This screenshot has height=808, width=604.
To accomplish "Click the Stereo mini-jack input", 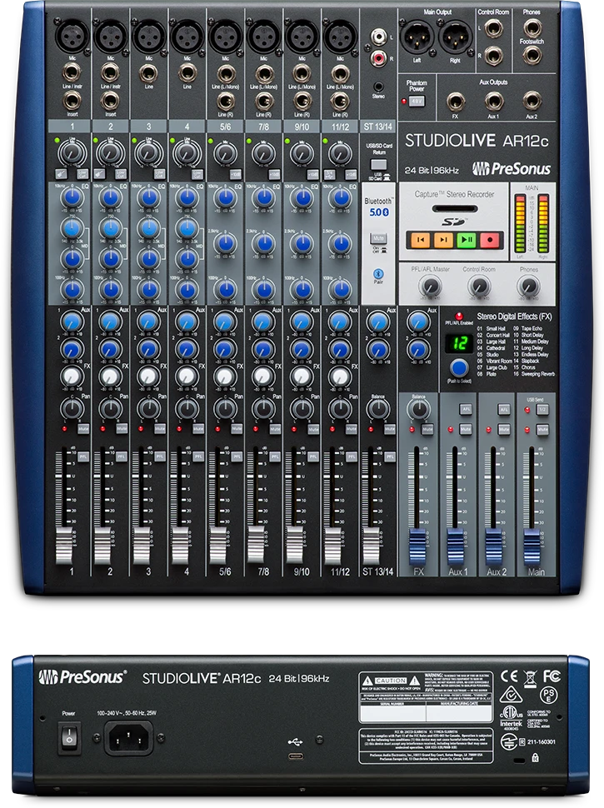I will coord(378,87).
